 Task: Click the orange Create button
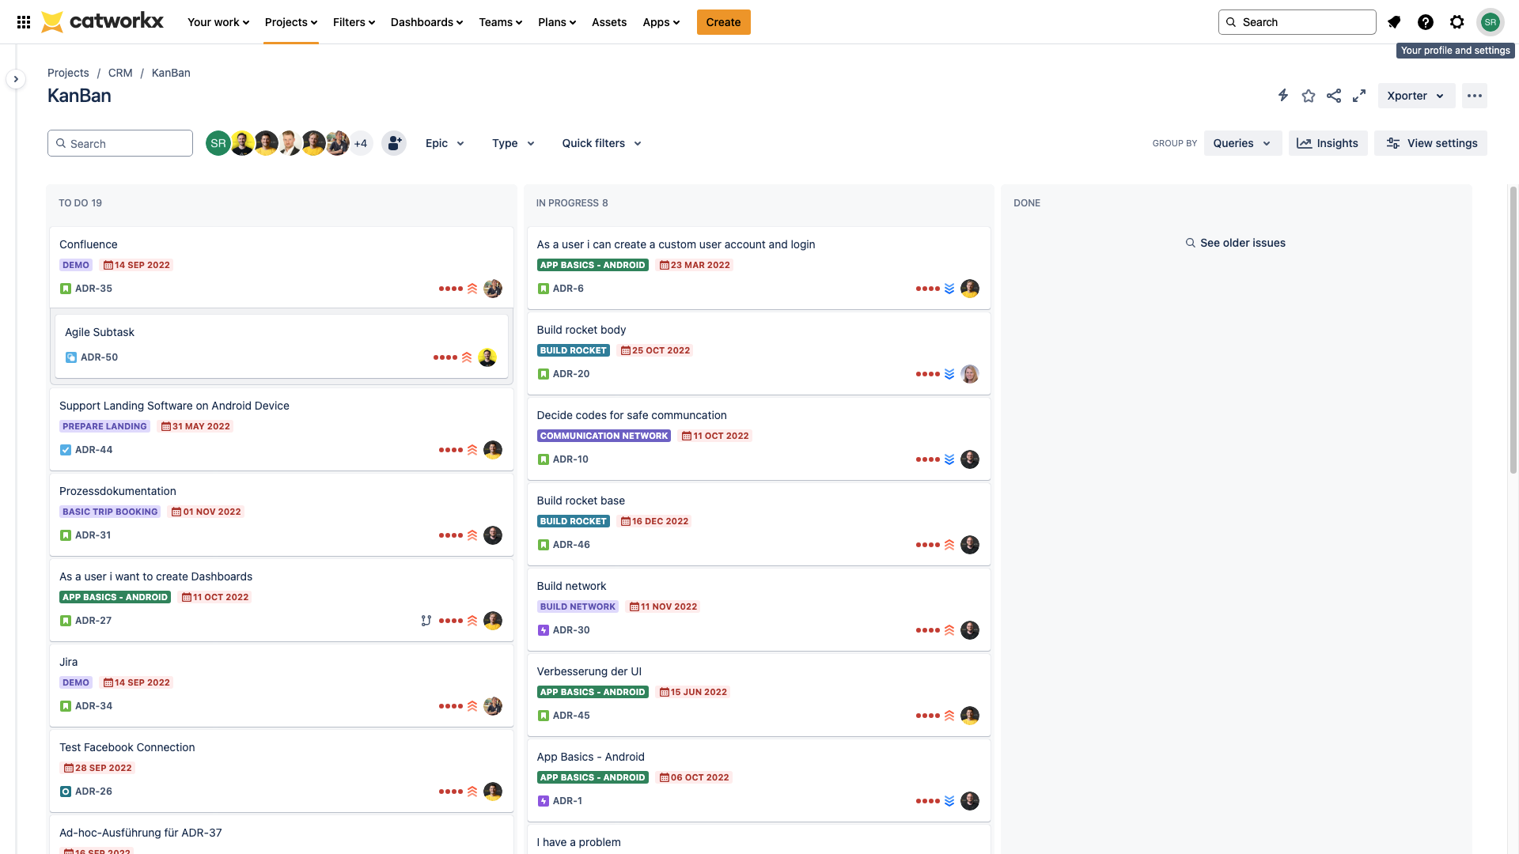tap(723, 22)
